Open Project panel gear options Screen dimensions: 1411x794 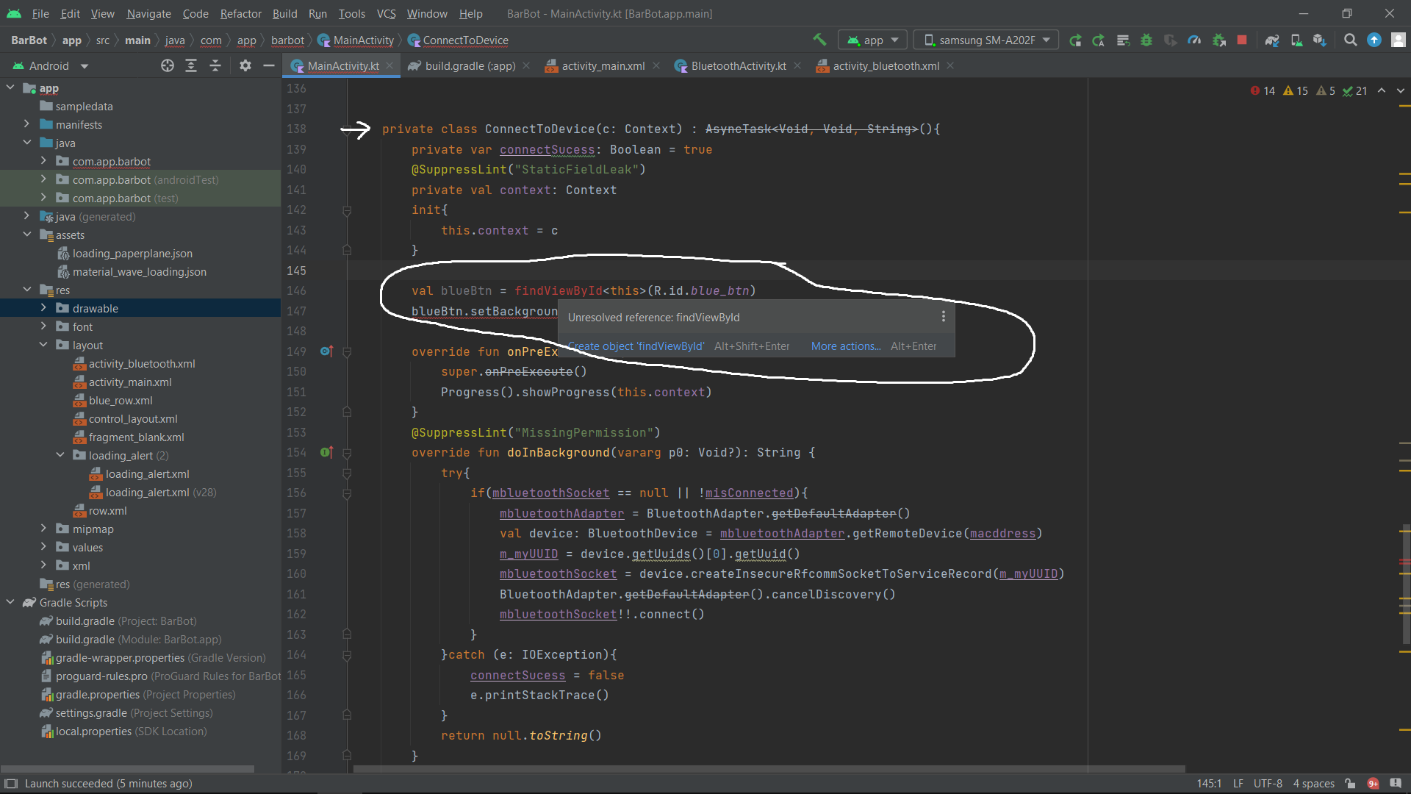click(245, 66)
